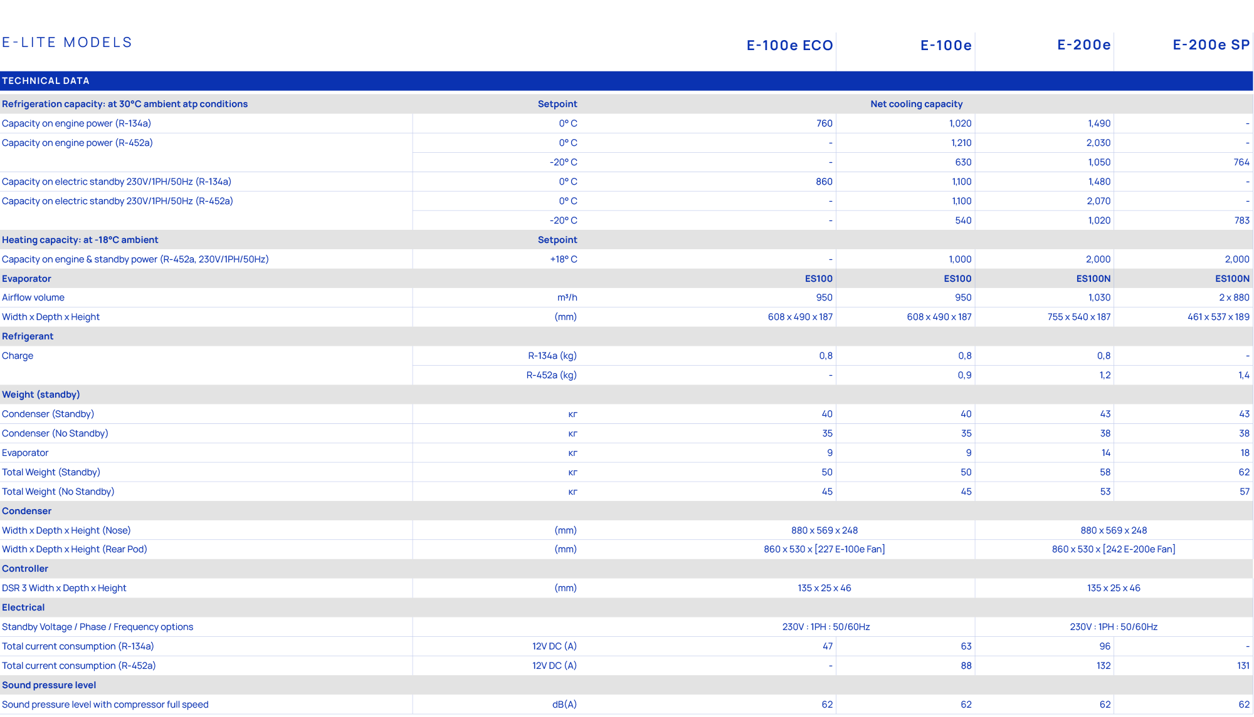Click the Electrical section header
The image size is (1254, 717).
click(23, 607)
